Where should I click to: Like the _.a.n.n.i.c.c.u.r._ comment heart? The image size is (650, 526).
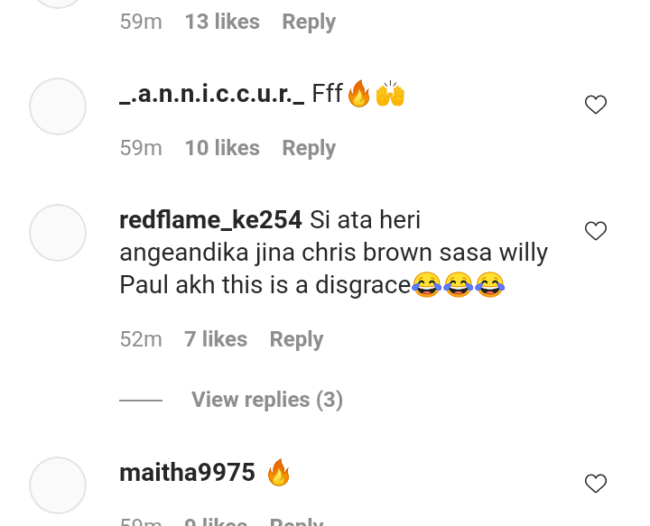point(596,105)
